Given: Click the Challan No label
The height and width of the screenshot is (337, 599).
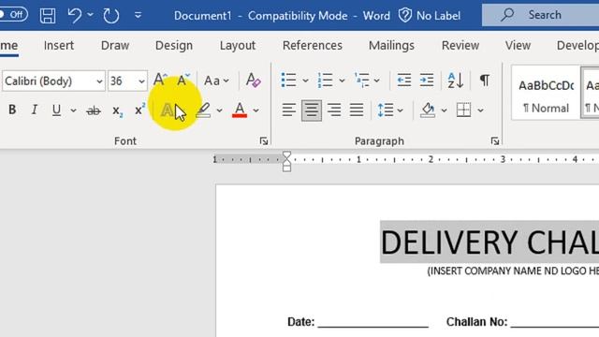Looking at the screenshot, I should click(476, 322).
